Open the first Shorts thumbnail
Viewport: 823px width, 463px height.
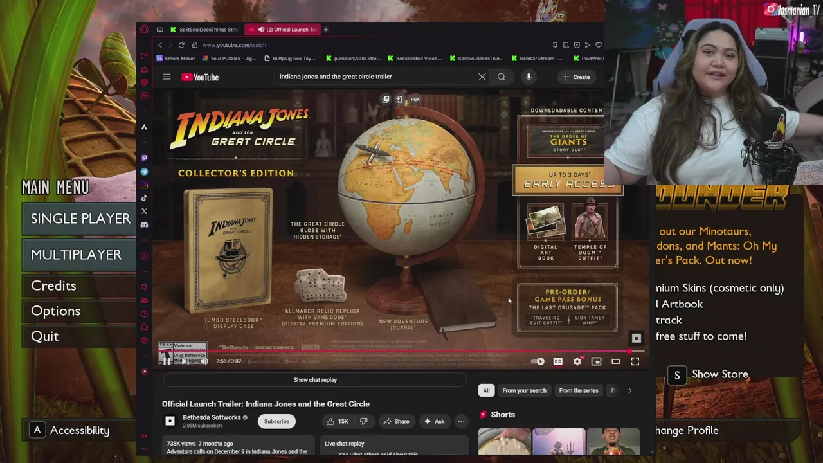[x=505, y=442]
